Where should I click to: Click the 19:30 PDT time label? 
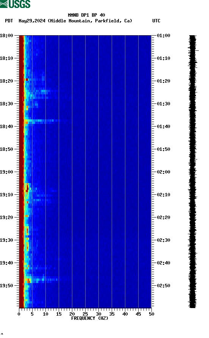coord(6,240)
